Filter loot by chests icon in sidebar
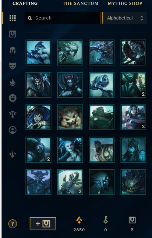This screenshot has width=152, height=238. (x=12, y=34)
